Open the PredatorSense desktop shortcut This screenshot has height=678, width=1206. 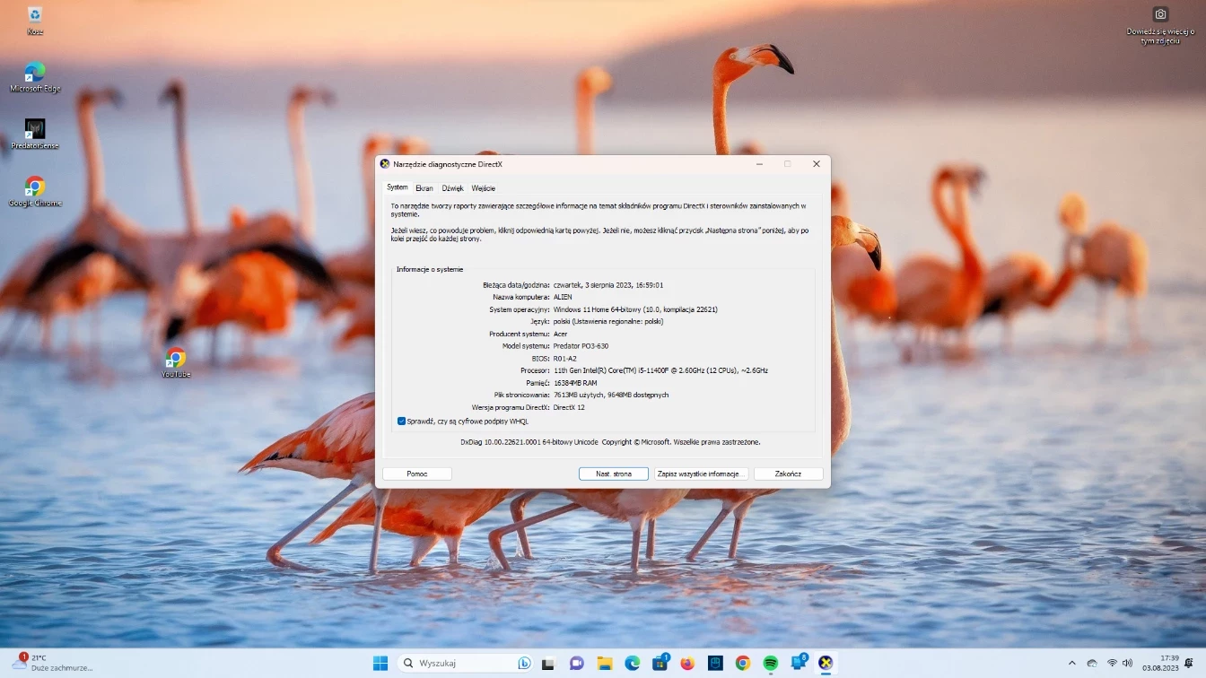point(35,130)
